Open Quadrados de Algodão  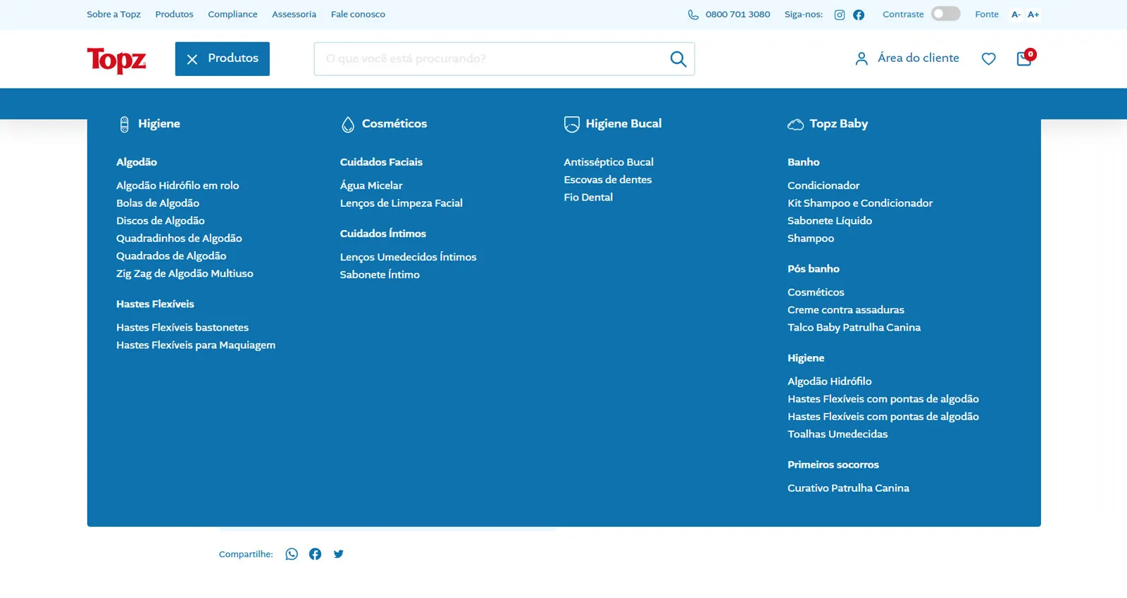click(171, 256)
